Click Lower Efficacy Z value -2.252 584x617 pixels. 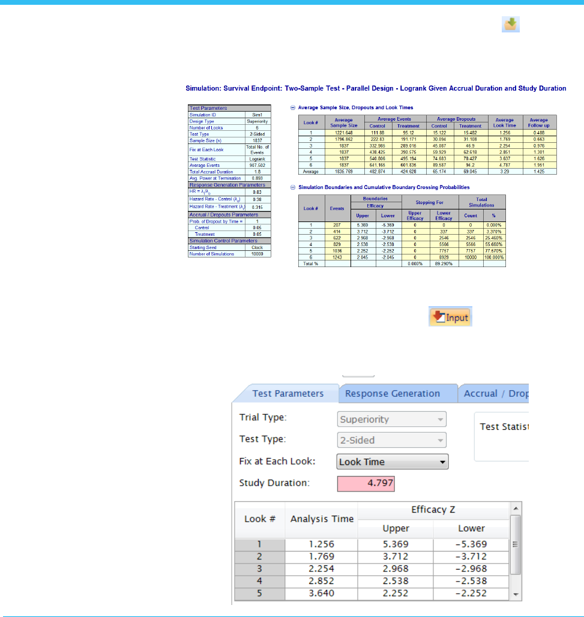471,594
